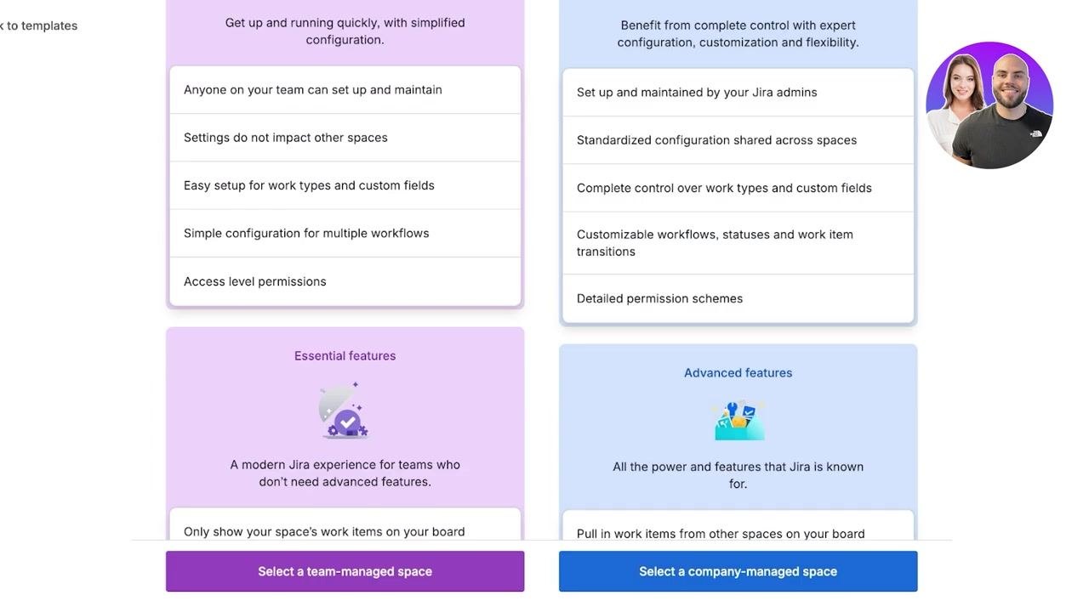Click the Essential features checkmark illustration icon

344,411
